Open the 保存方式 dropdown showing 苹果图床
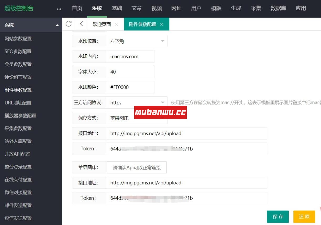Screen dimensions: 321x225 137,118
